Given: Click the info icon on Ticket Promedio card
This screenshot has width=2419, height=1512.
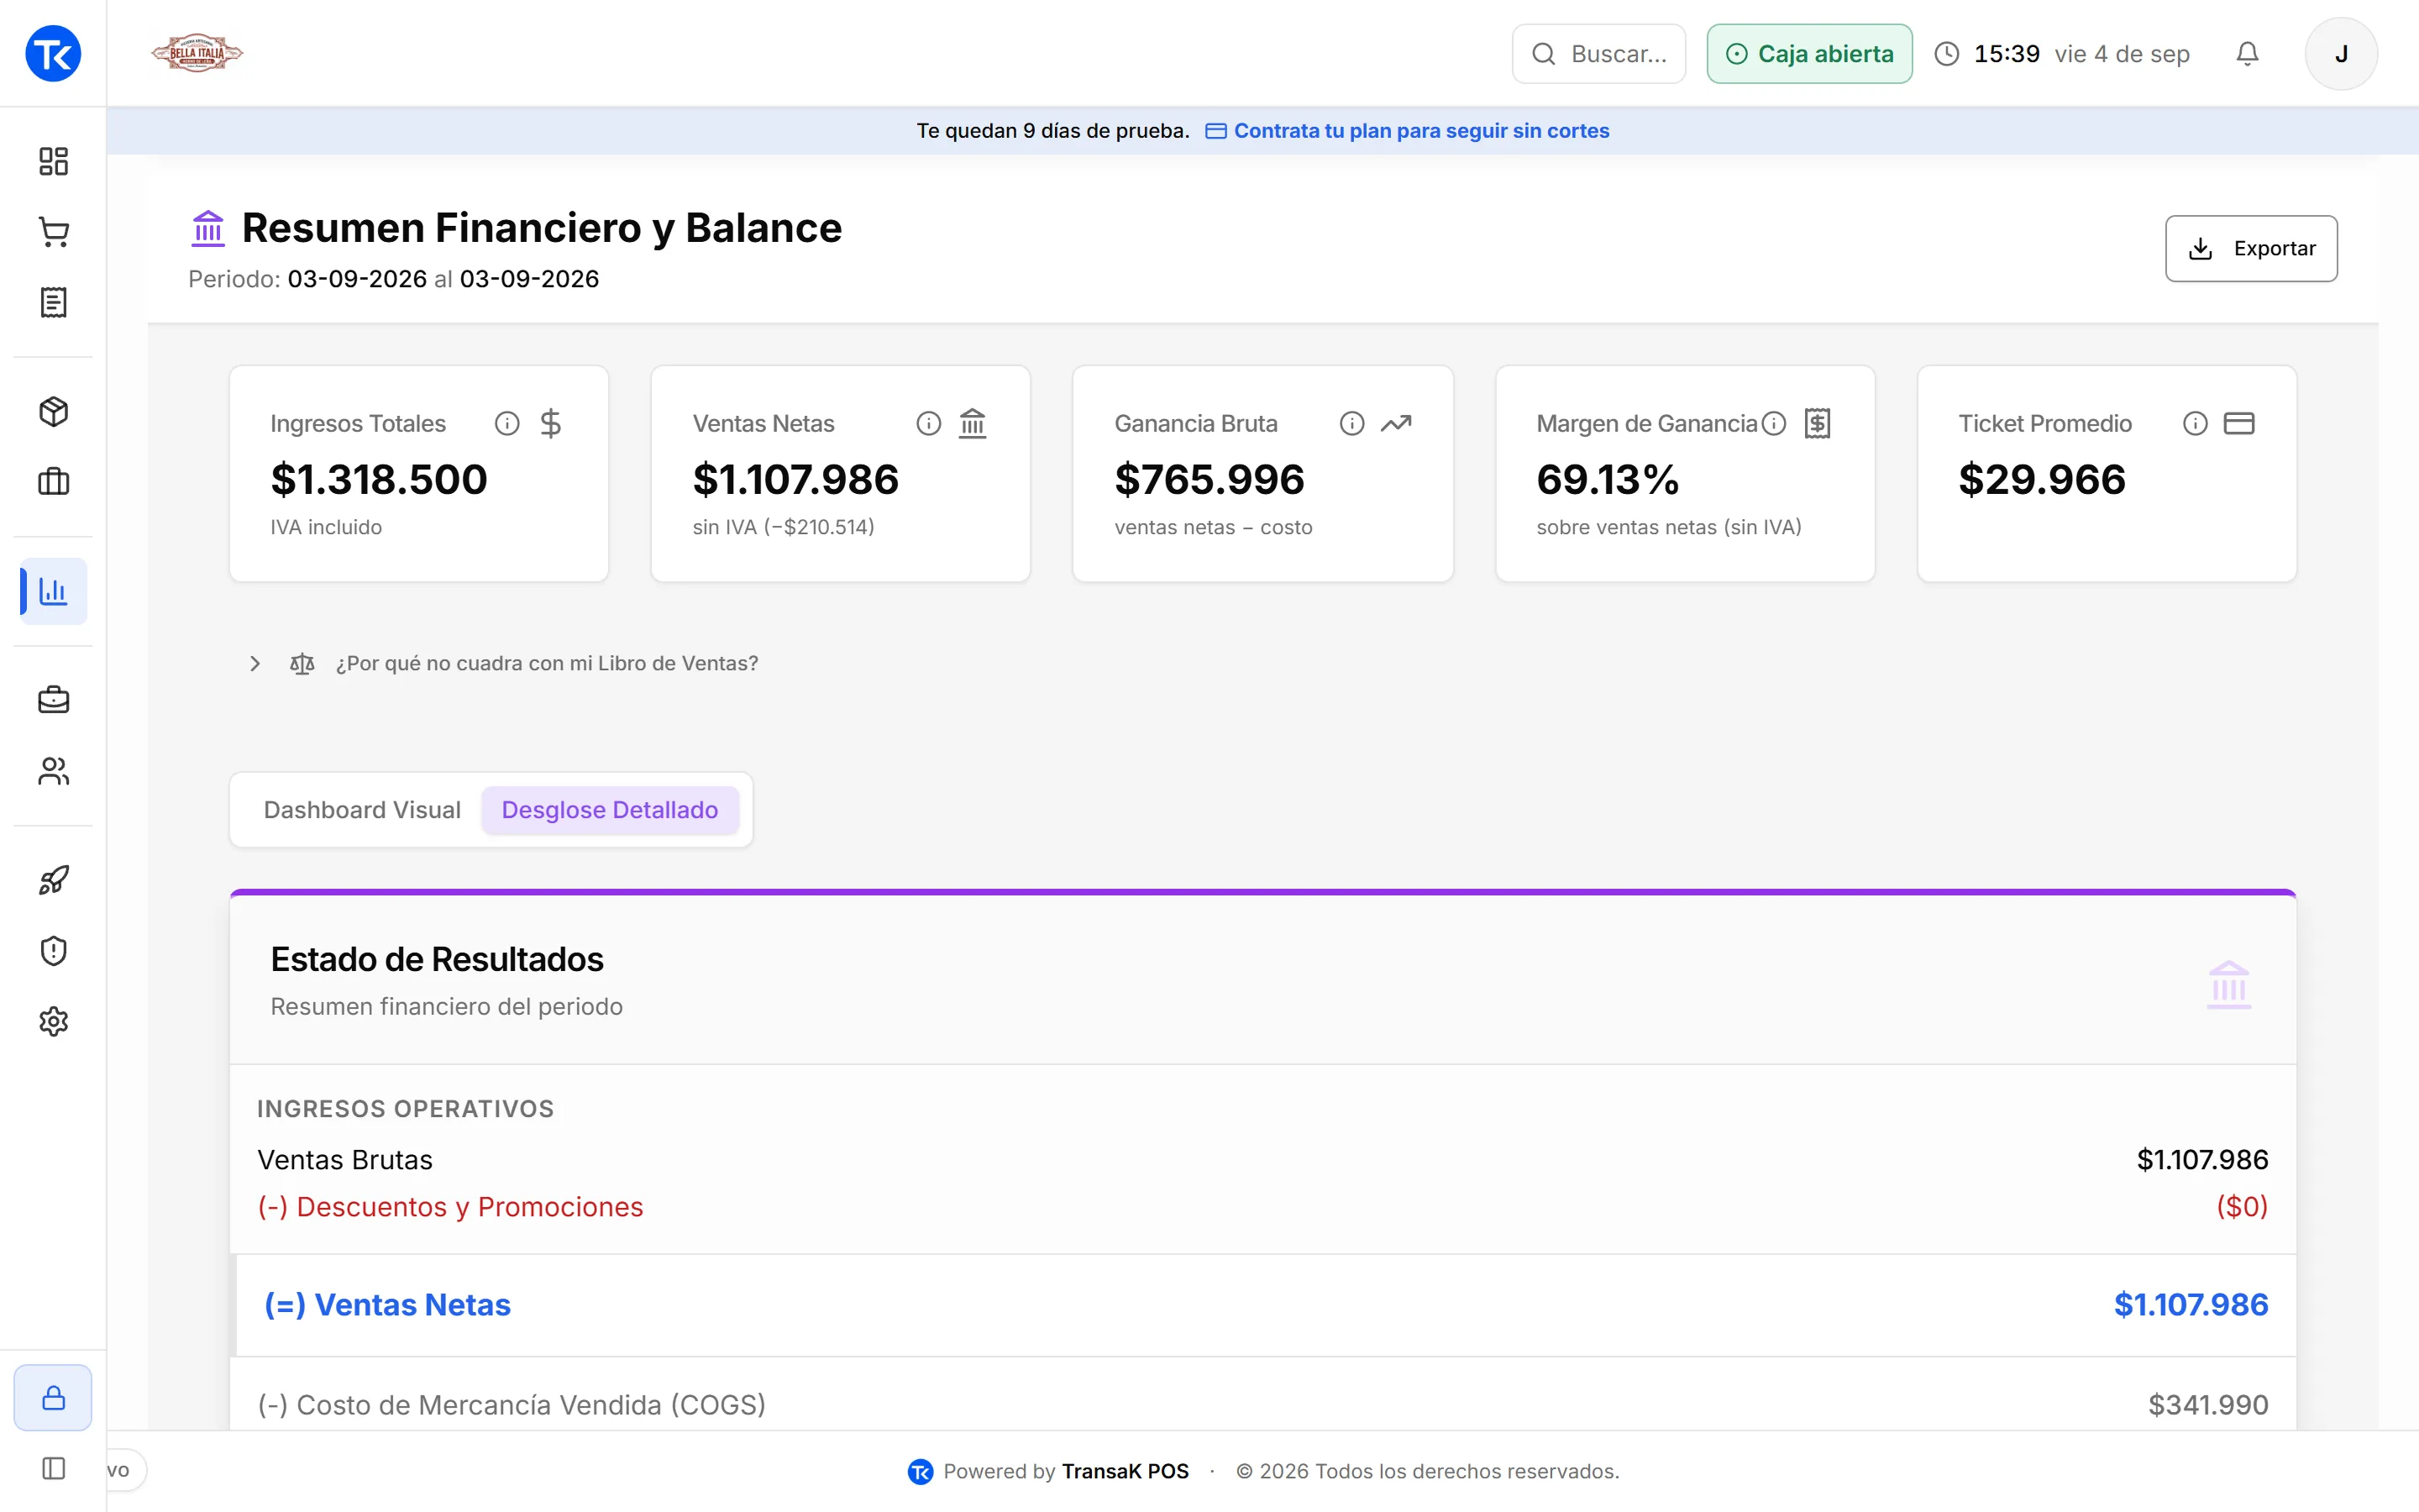Looking at the screenshot, I should pos(2195,424).
